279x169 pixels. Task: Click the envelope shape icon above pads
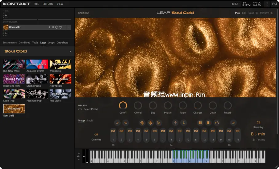coord(159,123)
